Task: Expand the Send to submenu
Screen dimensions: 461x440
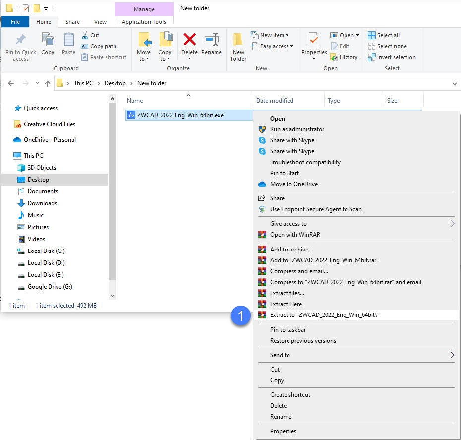Action: [356, 355]
